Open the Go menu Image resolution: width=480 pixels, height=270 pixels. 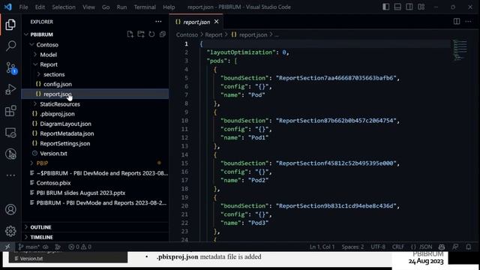(x=106, y=7)
